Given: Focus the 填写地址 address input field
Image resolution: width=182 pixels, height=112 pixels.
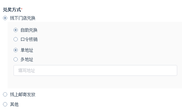Looking at the screenshot, I should click(95, 71).
